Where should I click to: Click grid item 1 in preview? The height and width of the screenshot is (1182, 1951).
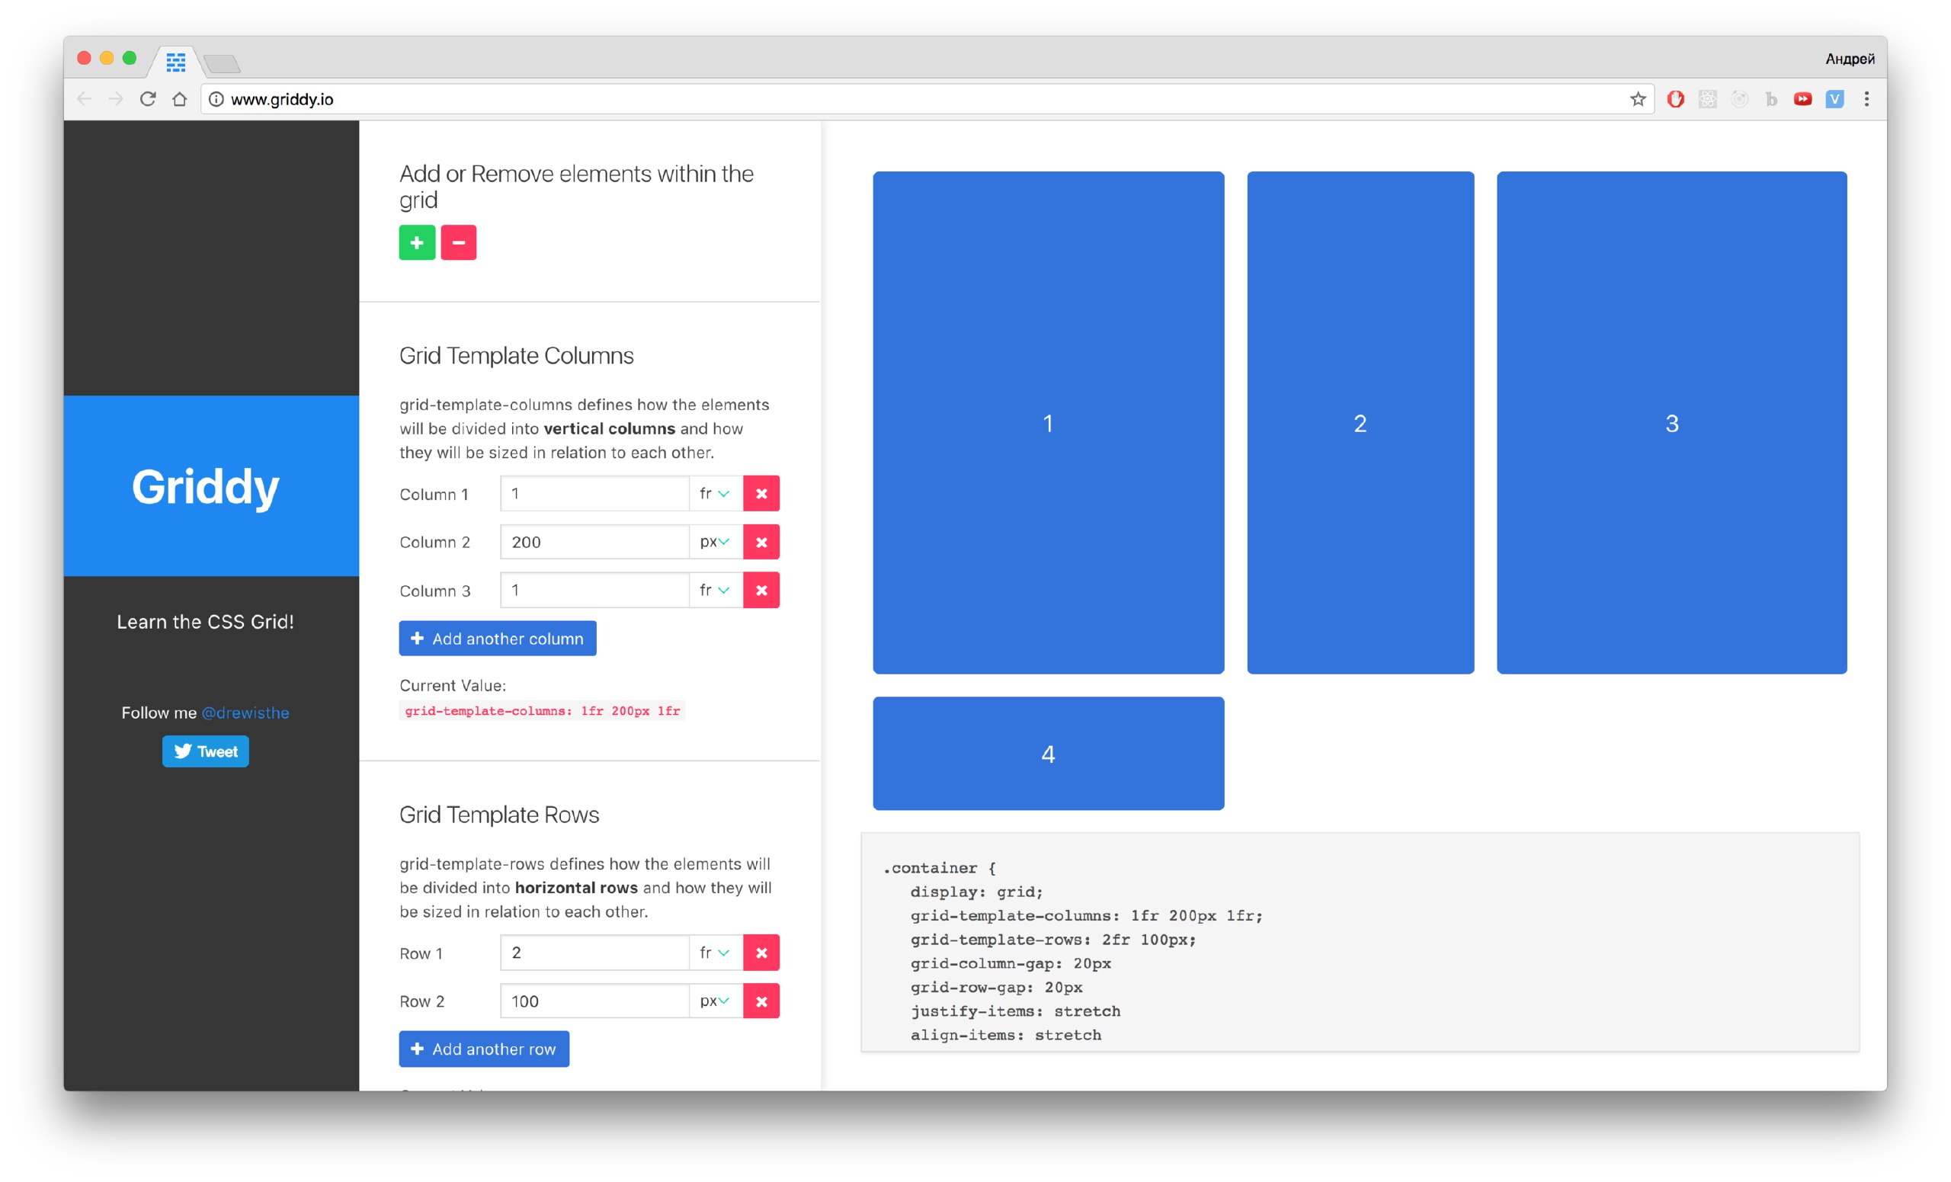pyautogui.click(x=1049, y=423)
